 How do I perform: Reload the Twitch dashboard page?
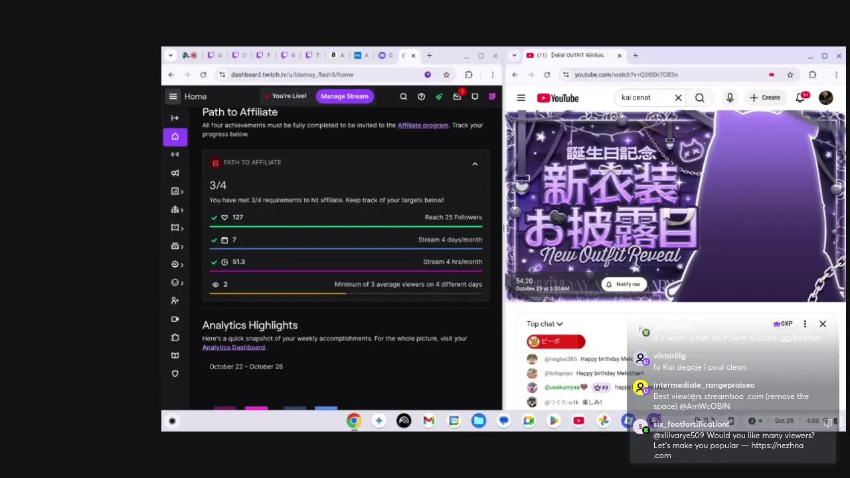(x=203, y=75)
